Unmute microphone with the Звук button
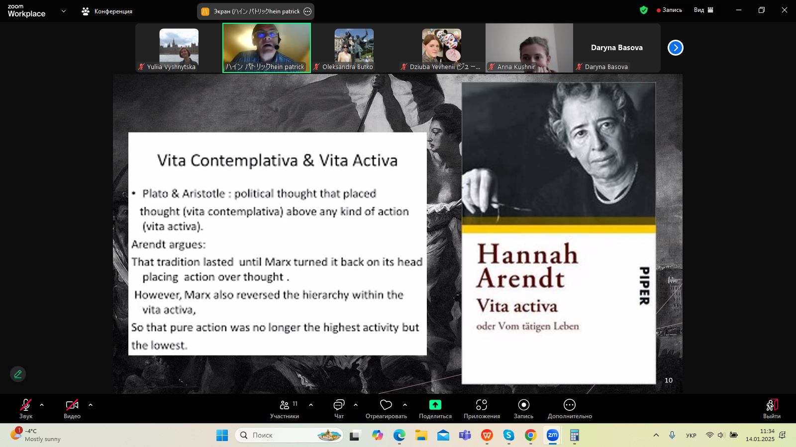 point(26,409)
